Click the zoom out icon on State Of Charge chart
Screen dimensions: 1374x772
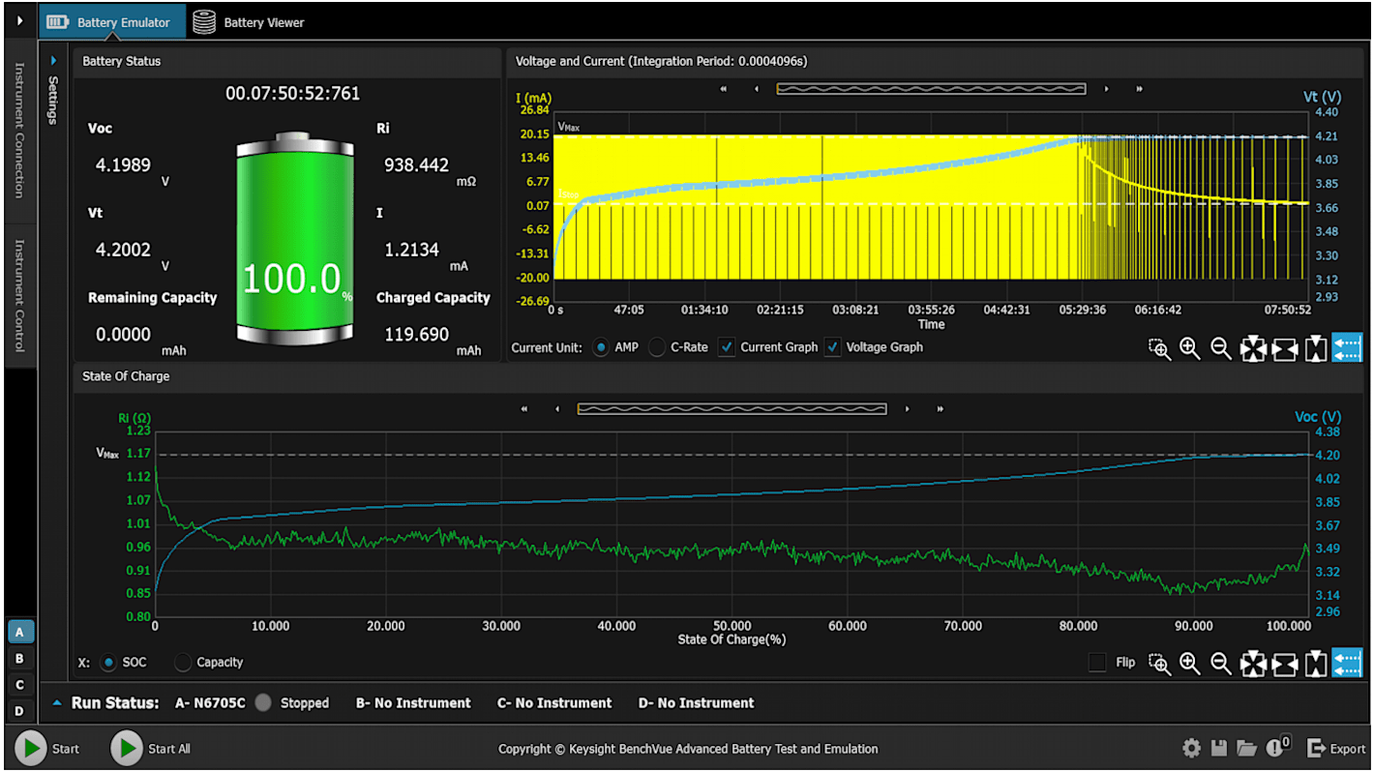coord(1221,665)
